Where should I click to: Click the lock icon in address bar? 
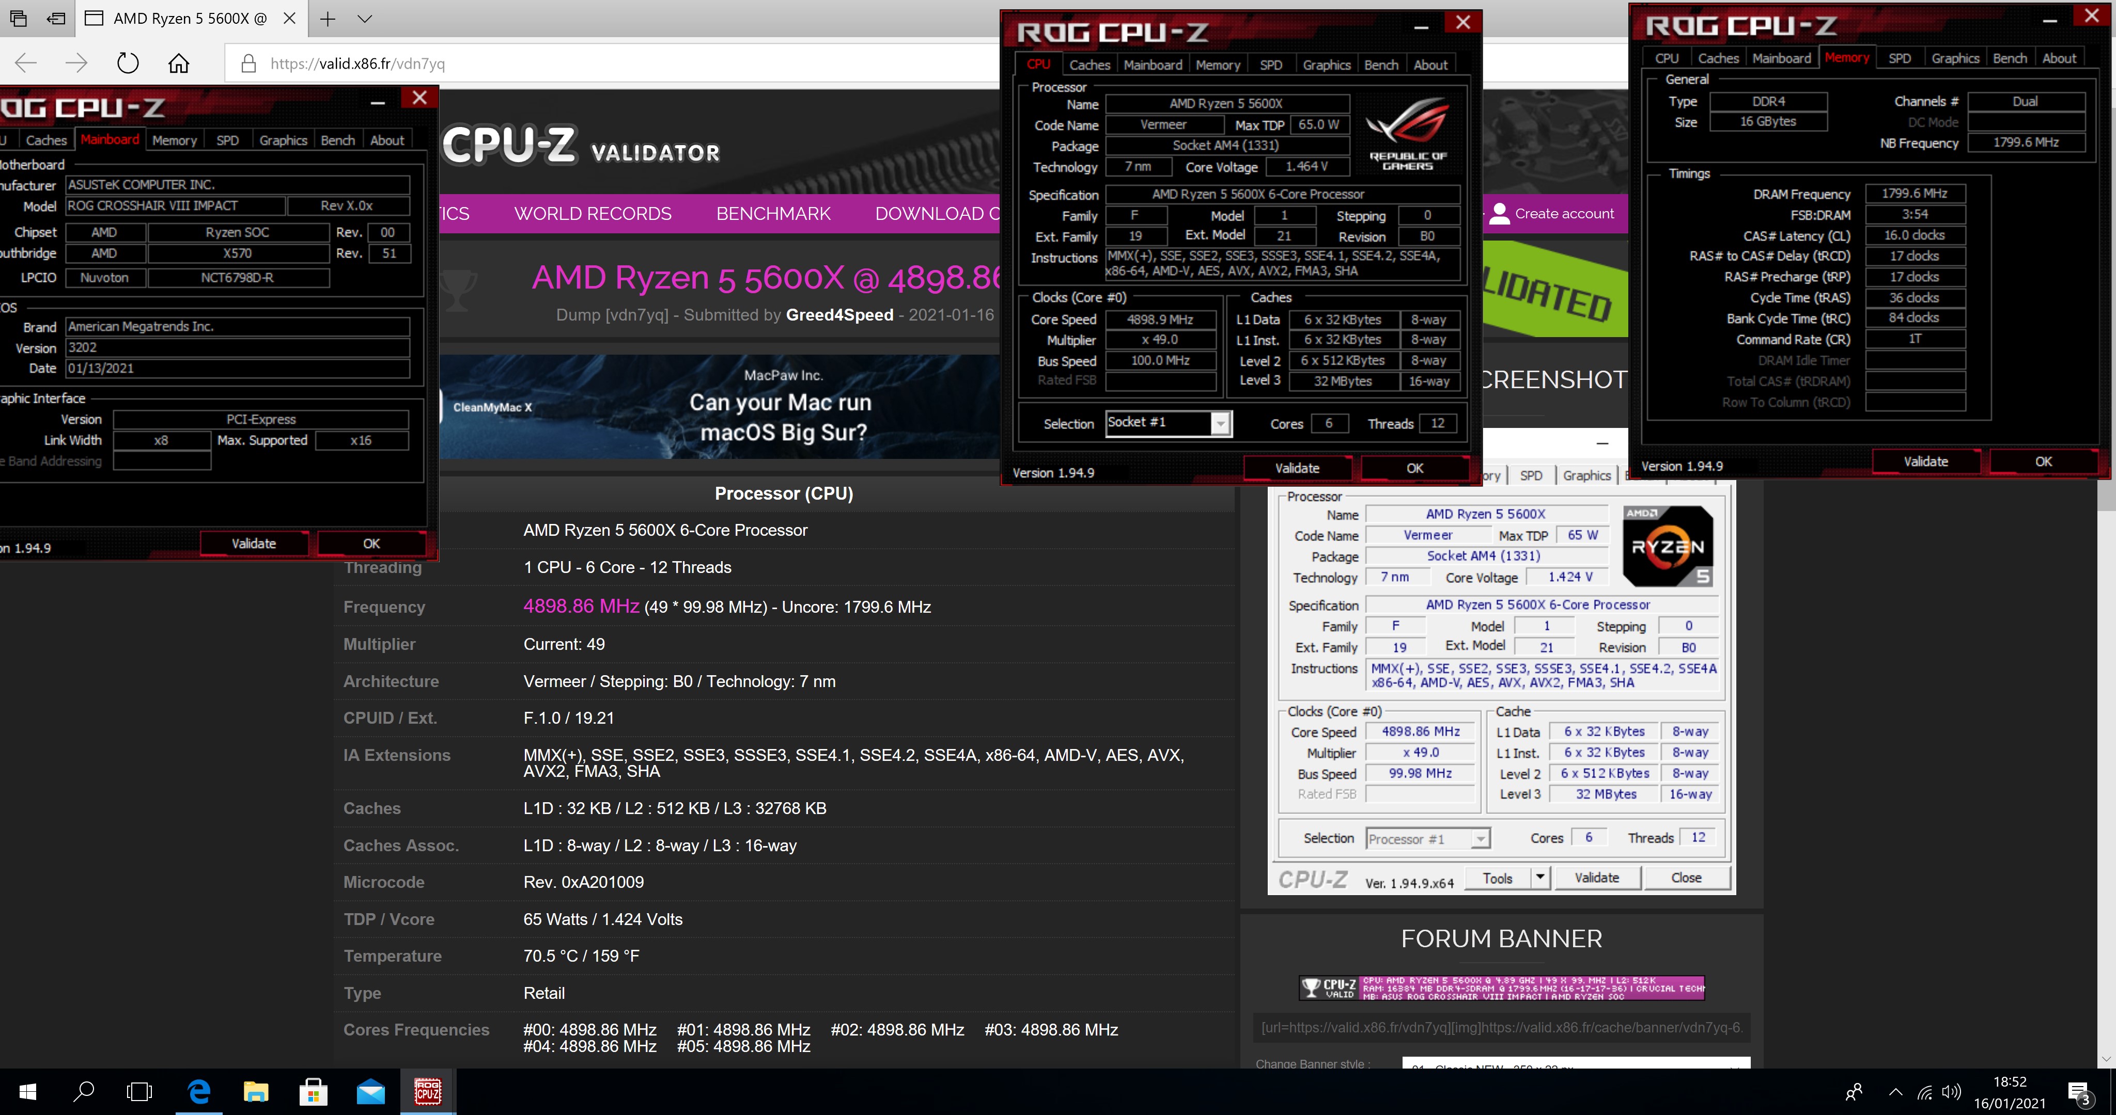coord(248,63)
